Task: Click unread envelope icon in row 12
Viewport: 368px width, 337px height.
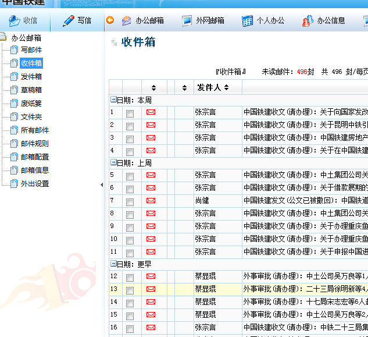Action: pos(151,276)
